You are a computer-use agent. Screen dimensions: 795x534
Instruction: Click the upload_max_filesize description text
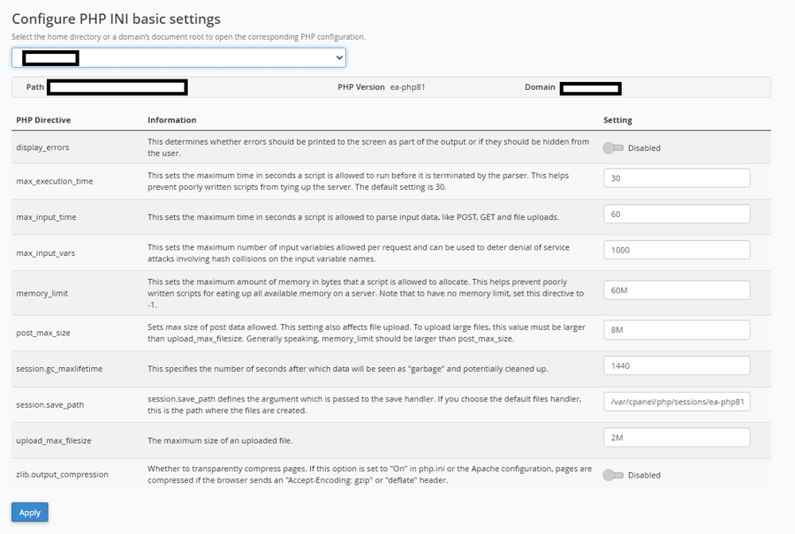[220, 440]
